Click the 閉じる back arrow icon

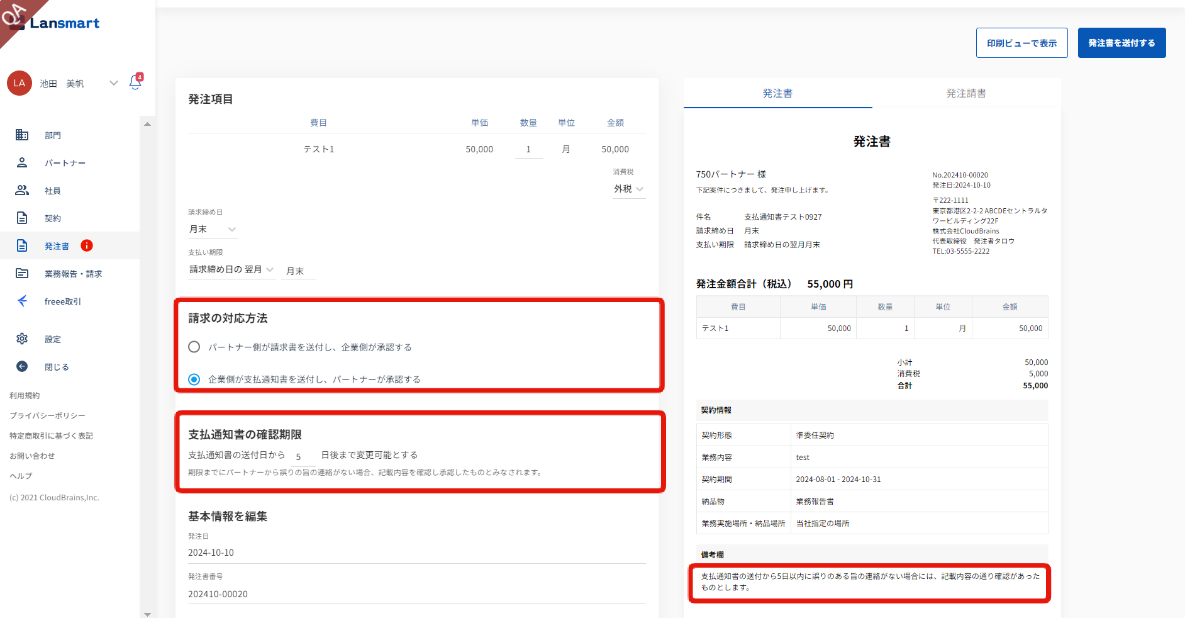pyautogui.click(x=22, y=366)
